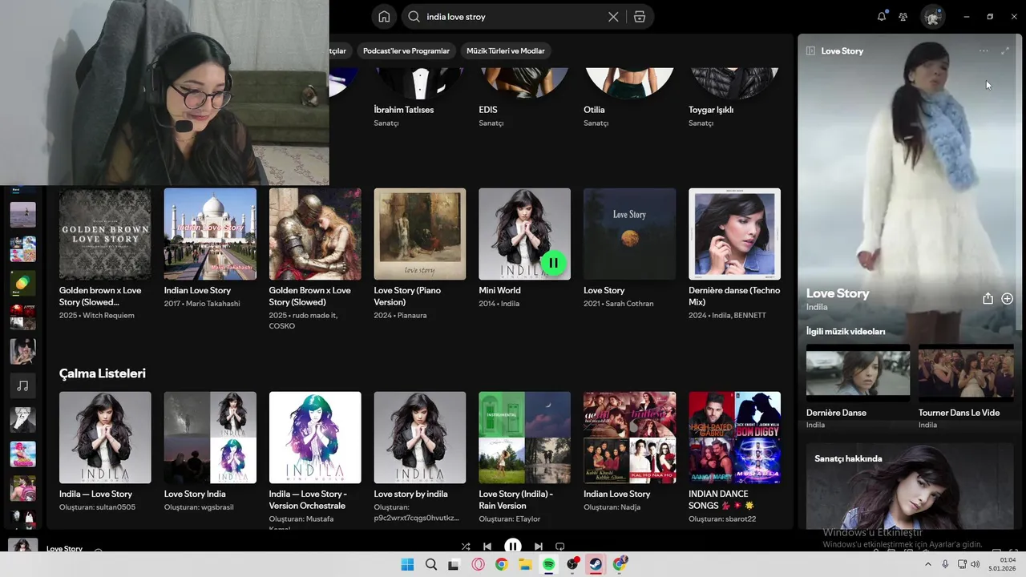Image resolution: width=1026 pixels, height=577 pixels.
Task: Open Çalma Listeleri section heading
Action: click(103, 373)
